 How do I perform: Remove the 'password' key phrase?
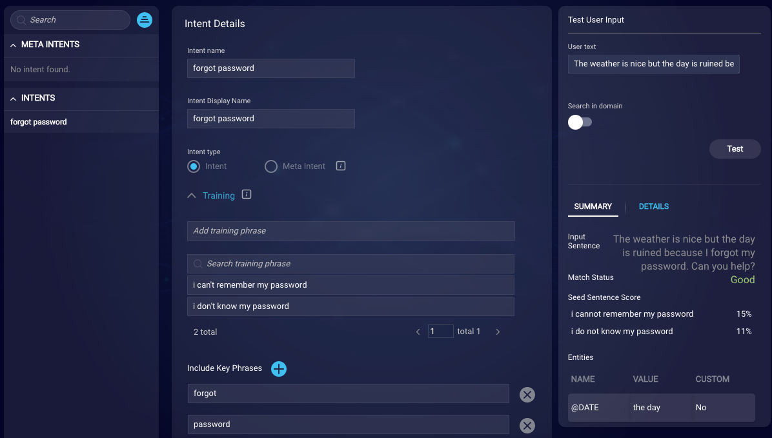coord(527,426)
